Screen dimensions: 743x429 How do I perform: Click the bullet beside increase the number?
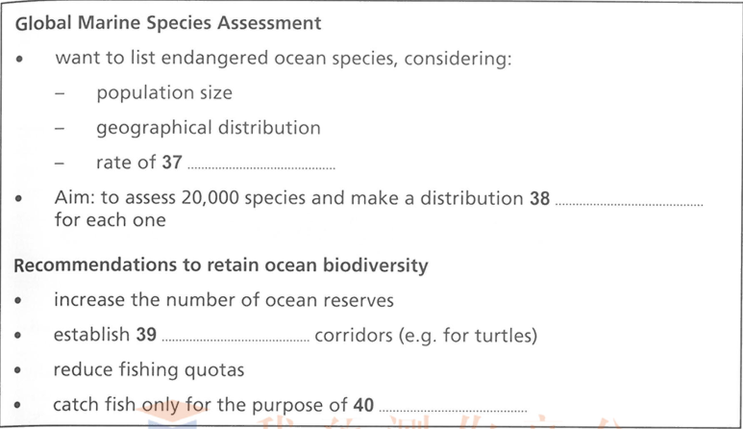[x=18, y=300]
